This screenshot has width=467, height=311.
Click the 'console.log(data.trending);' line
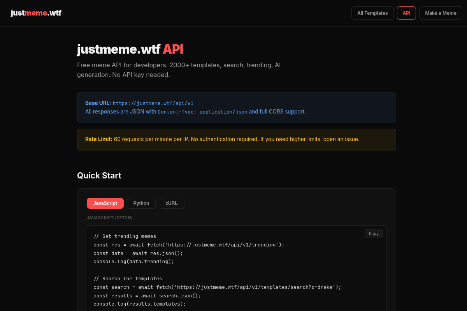(x=133, y=262)
